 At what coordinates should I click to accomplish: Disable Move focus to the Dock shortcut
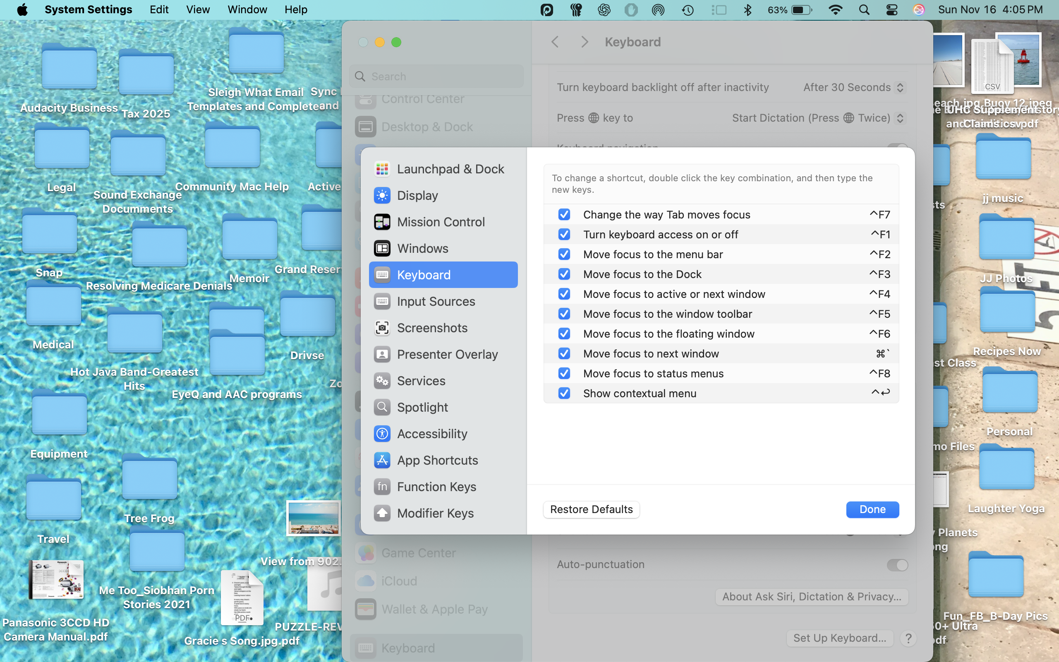click(564, 274)
